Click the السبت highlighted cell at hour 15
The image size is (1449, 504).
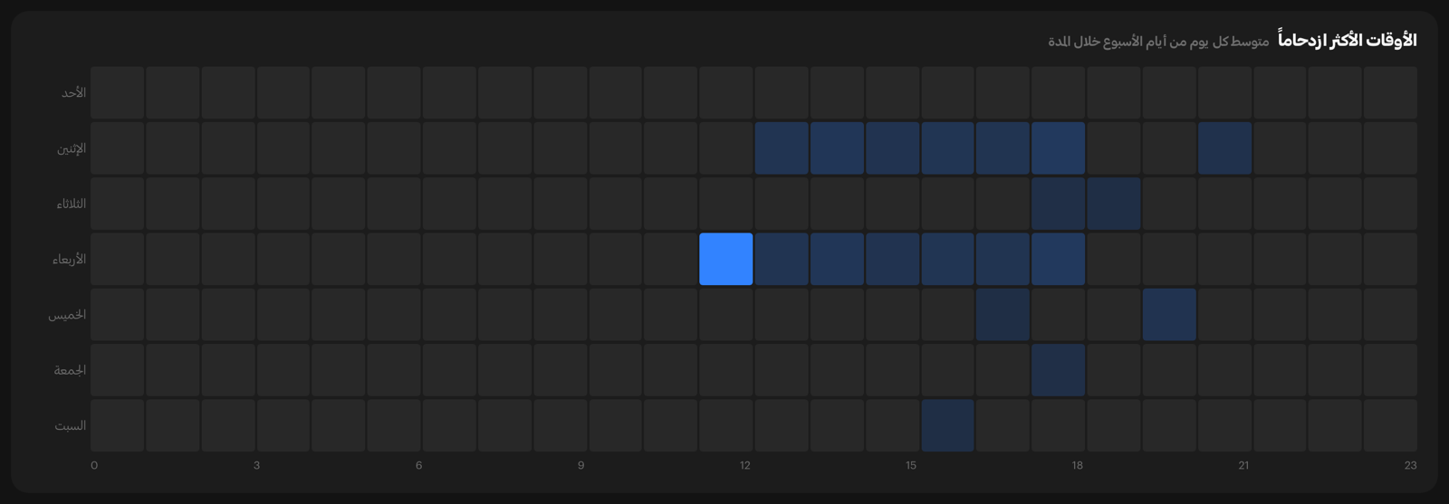pos(948,425)
